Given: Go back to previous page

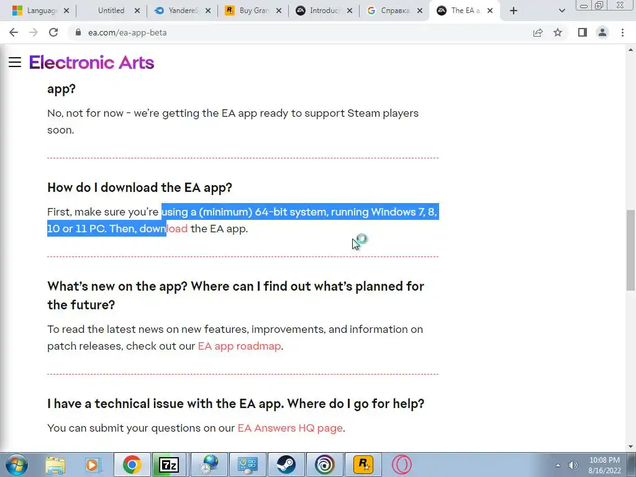Looking at the screenshot, I should [14, 32].
